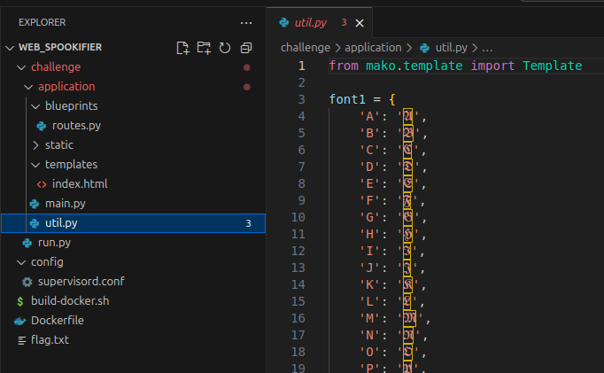This screenshot has width=604, height=373.
Task: Click the New File icon in Explorer
Action: pyautogui.click(x=182, y=48)
